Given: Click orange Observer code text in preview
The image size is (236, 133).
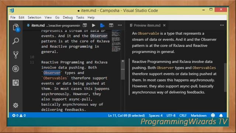Looking at the screenshot, I should click(x=165, y=68).
